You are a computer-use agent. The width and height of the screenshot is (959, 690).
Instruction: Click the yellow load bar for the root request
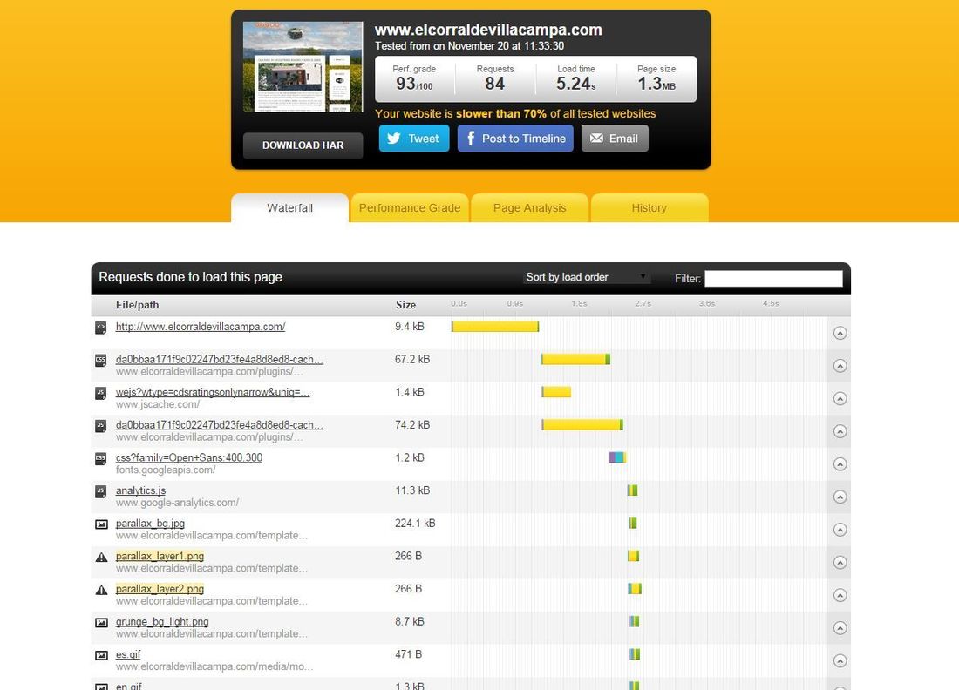[x=495, y=327]
